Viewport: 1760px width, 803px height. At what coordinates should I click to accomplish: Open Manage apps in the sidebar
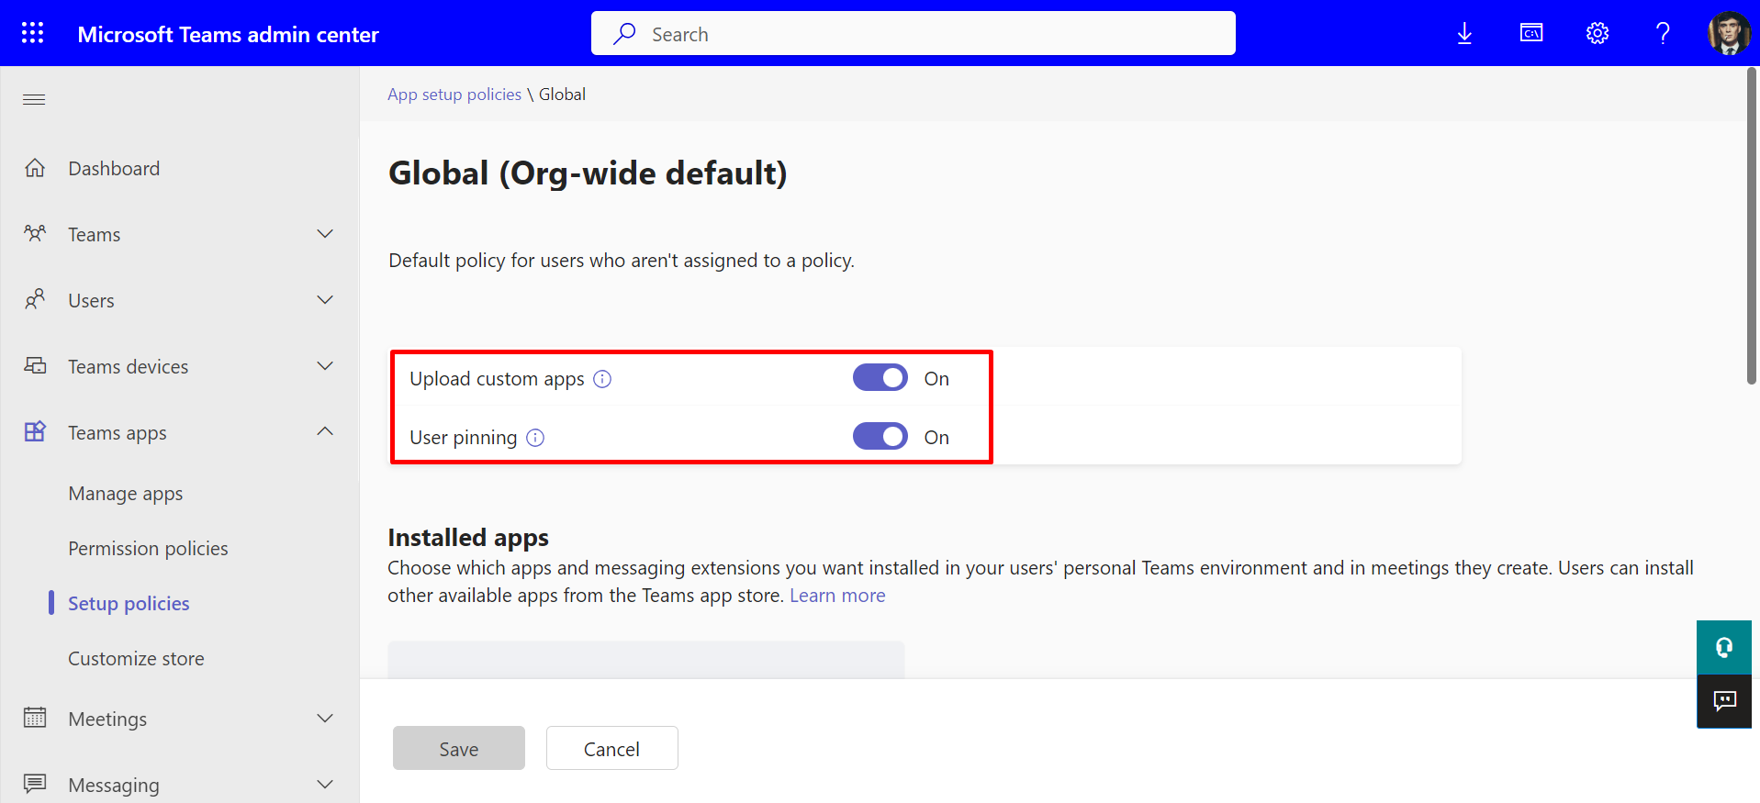coord(126,494)
